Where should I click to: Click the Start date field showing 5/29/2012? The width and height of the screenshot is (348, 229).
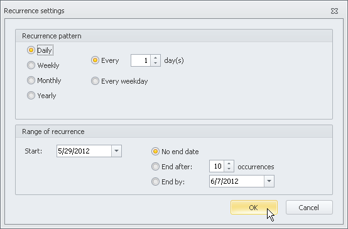click(x=84, y=151)
